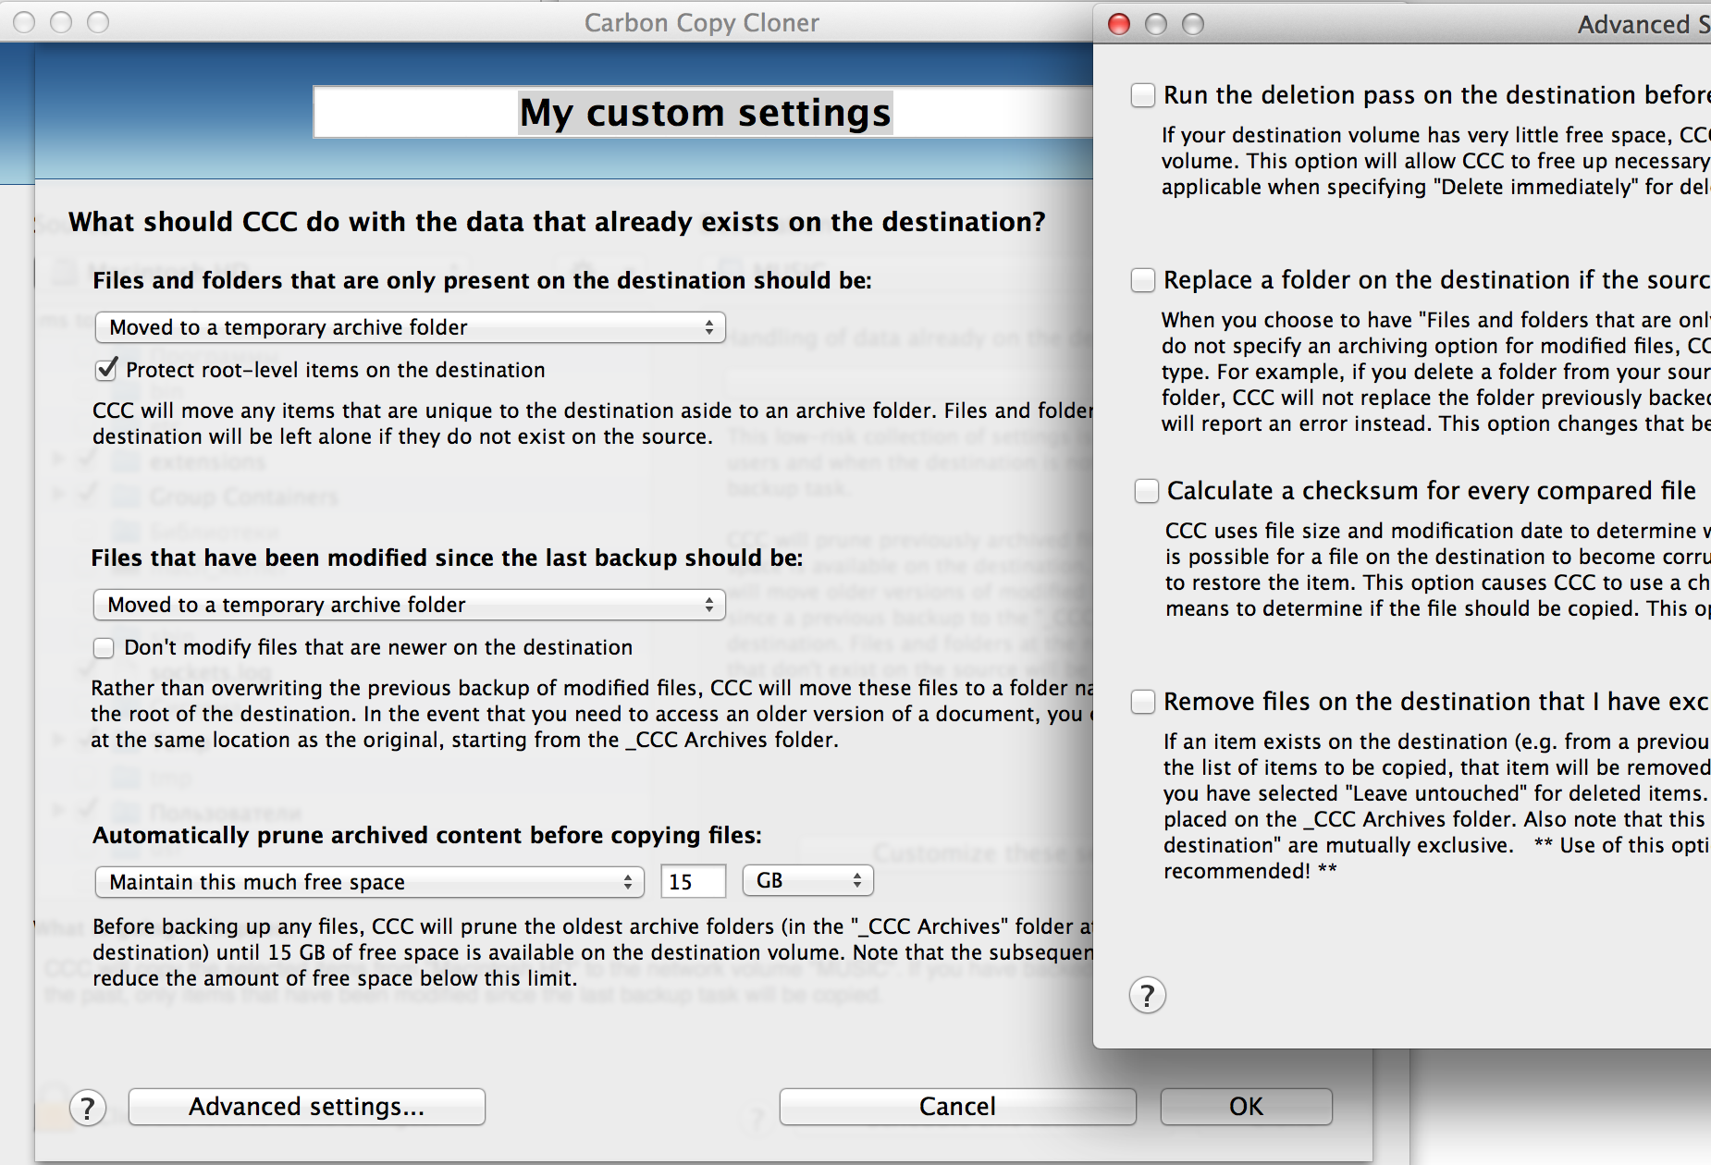The image size is (1711, 1165).
Task: Toggle Protect root-level items on the destination
Action: click(x=107, y=370)
